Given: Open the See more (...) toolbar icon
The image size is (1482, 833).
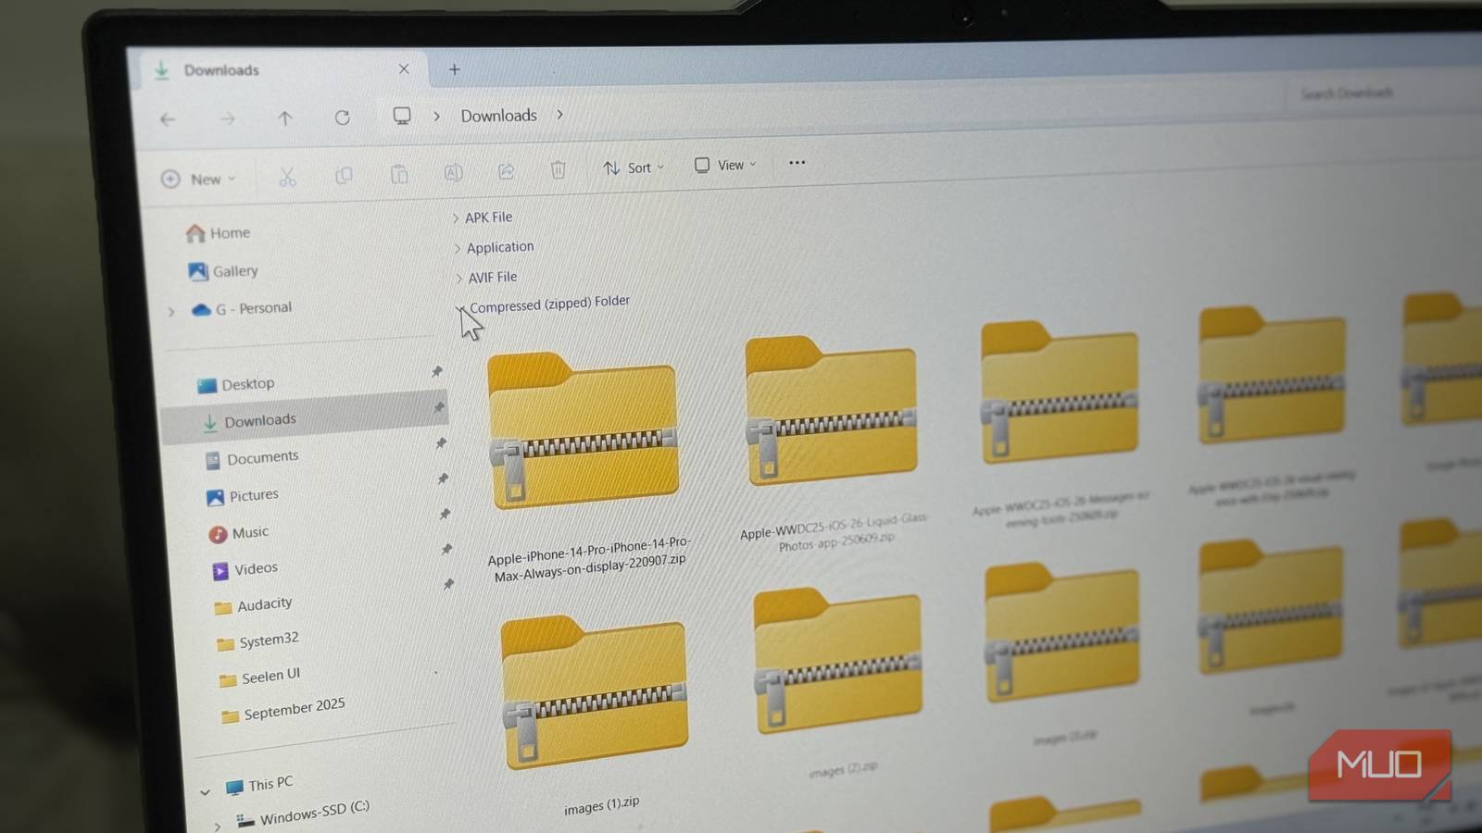Looking at the screenshot, I should [x=796, y=163].
